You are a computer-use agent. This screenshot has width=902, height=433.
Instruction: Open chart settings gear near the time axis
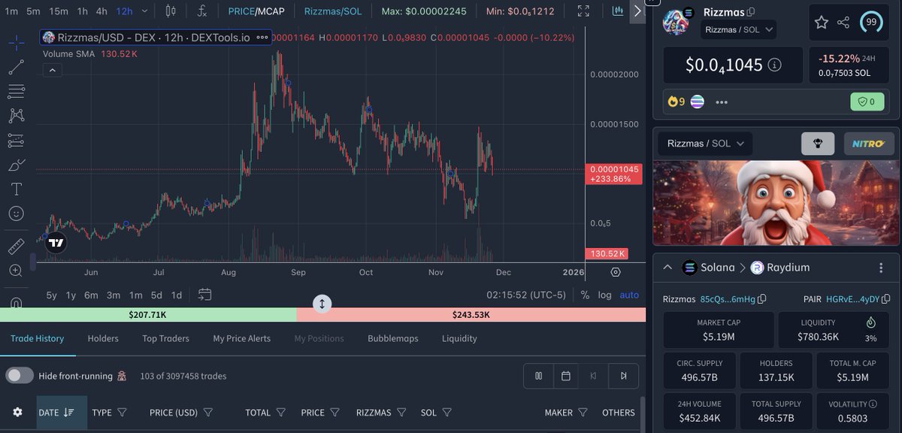click(616, 272)
